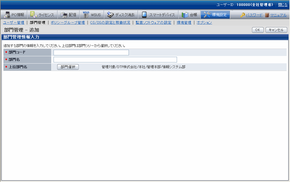
Task: Click the キャンセル button
Action: (x=276, y=30)
